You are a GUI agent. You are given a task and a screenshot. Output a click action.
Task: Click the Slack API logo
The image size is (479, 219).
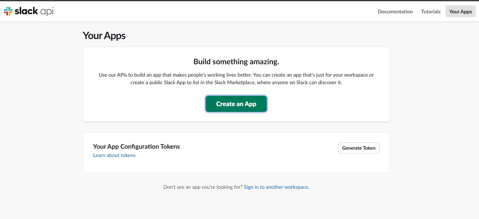coord(29,11)
